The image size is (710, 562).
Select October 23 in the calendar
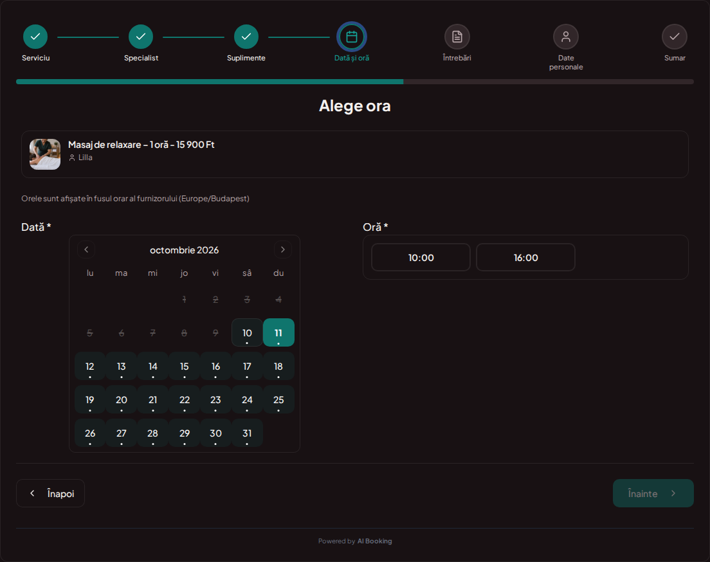click(x=215, y=400)
